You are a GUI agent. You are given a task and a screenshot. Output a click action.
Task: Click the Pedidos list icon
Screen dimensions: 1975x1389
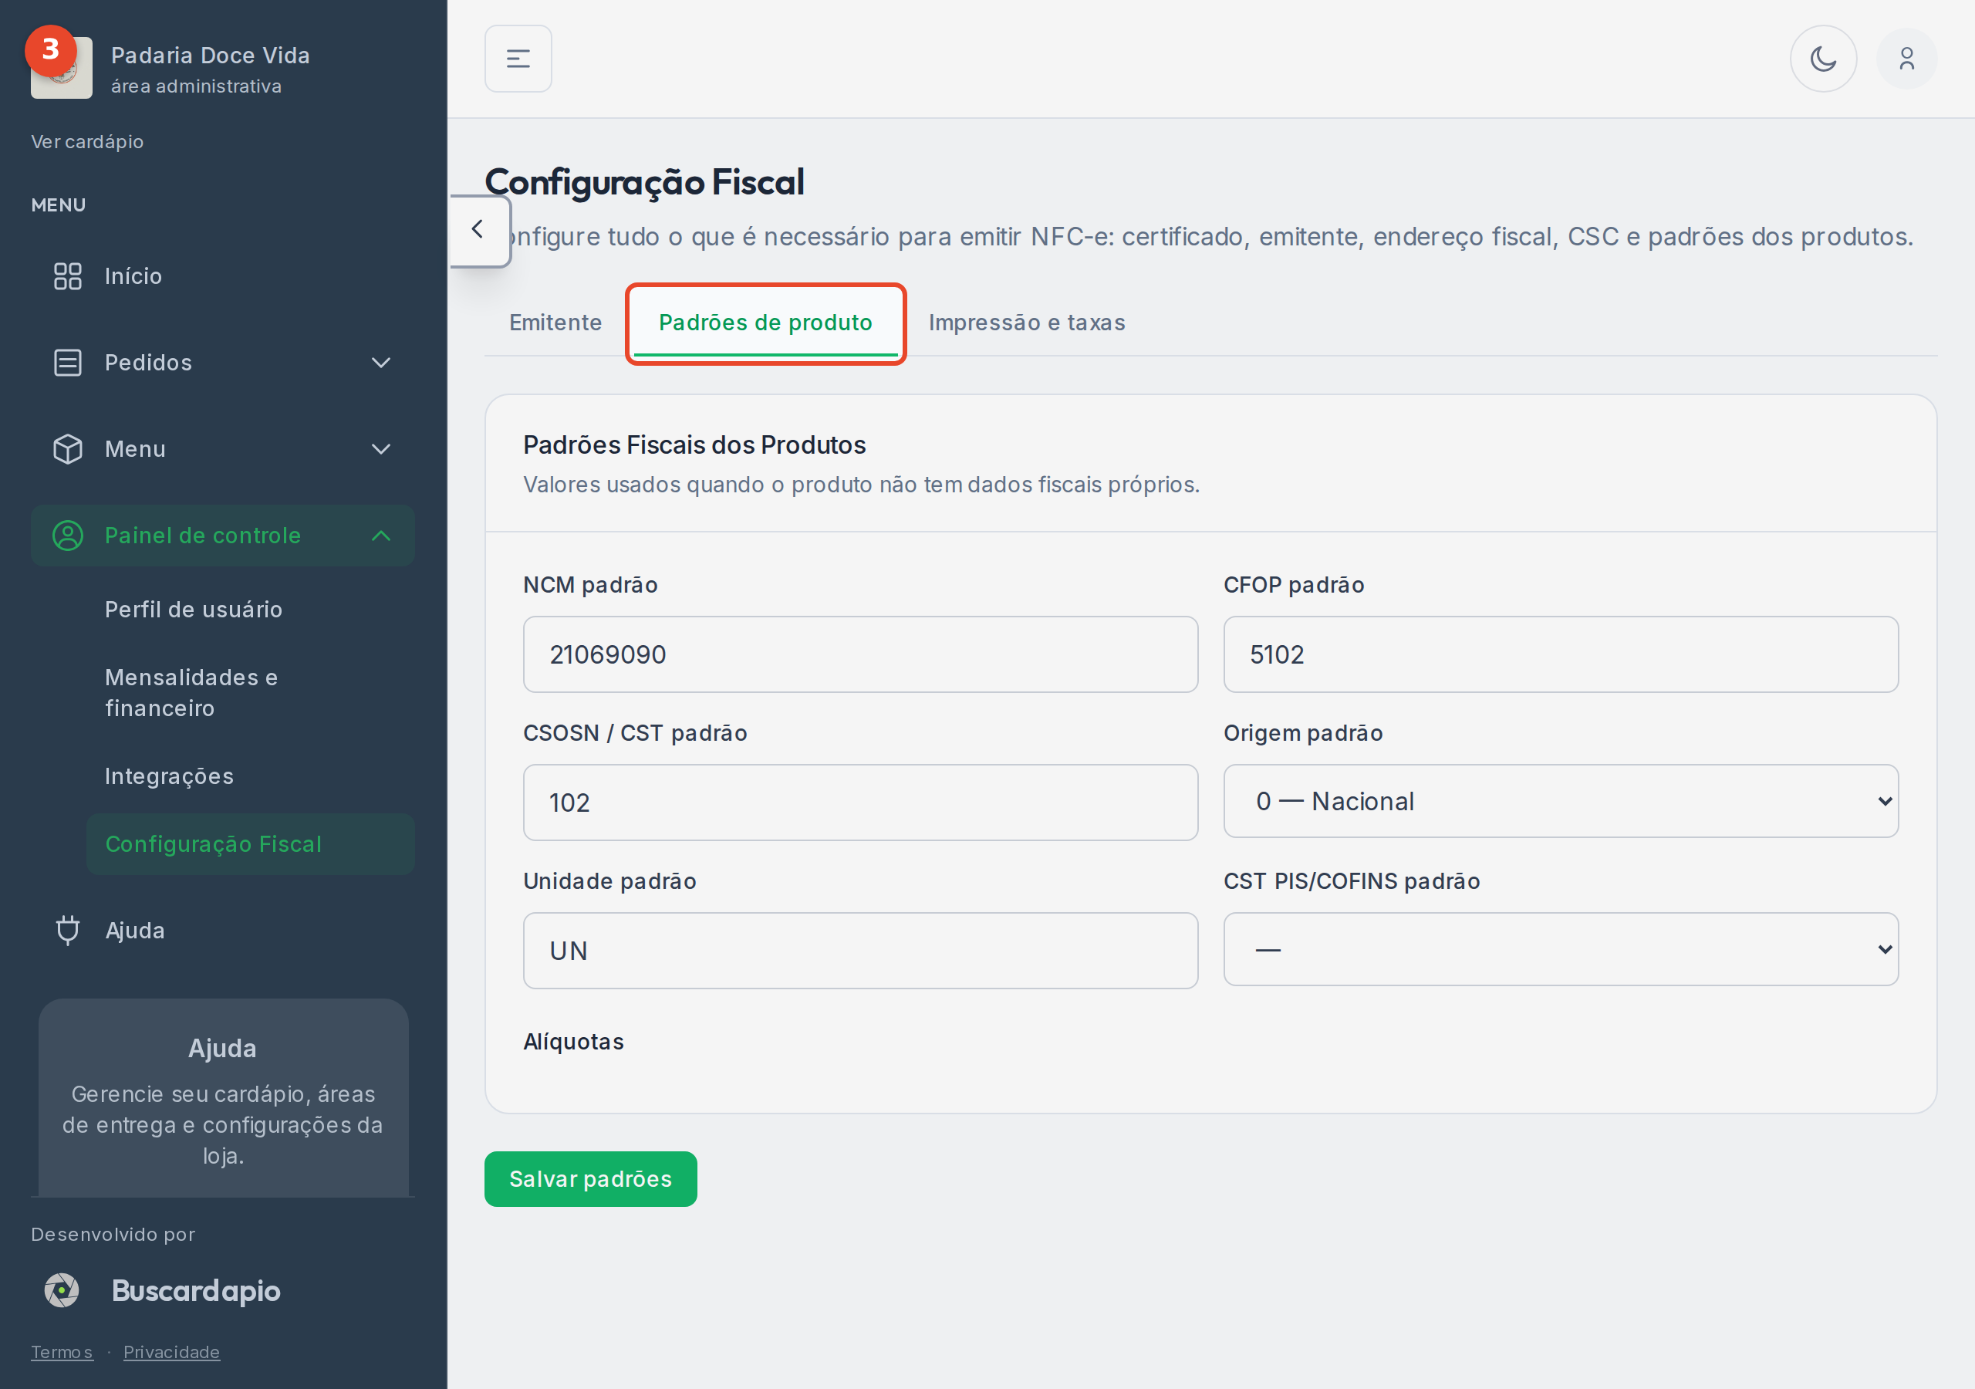67,363
